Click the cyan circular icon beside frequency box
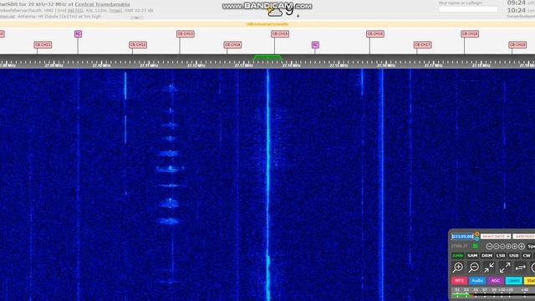Screen dimensions: 535x301 [477, 238]
